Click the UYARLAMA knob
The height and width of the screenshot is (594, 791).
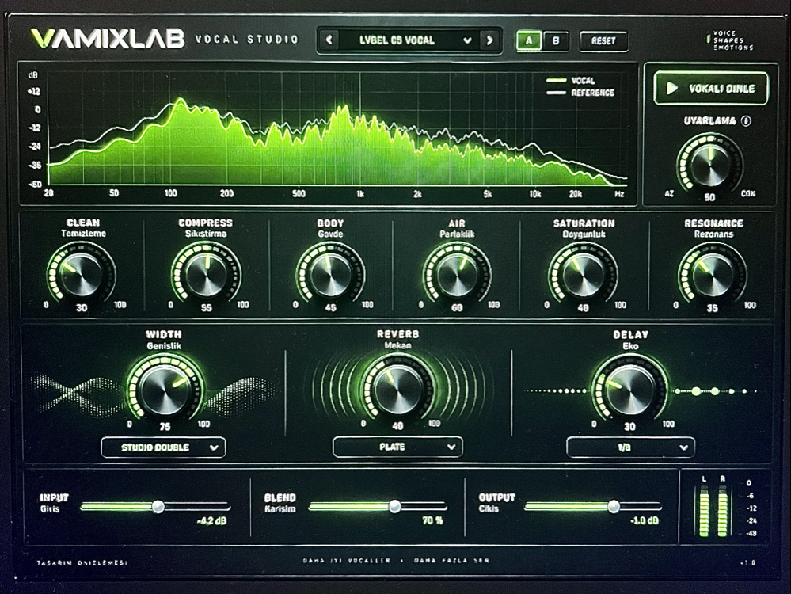click(x=709, y=163)
